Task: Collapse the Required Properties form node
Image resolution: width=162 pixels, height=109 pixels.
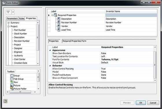Action: [x=52, y=15]
